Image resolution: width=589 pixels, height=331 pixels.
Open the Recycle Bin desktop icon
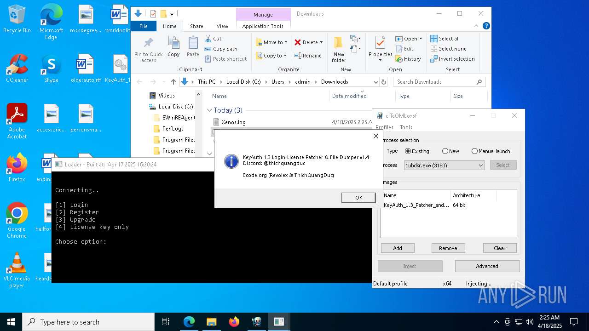tap(17, 19)
